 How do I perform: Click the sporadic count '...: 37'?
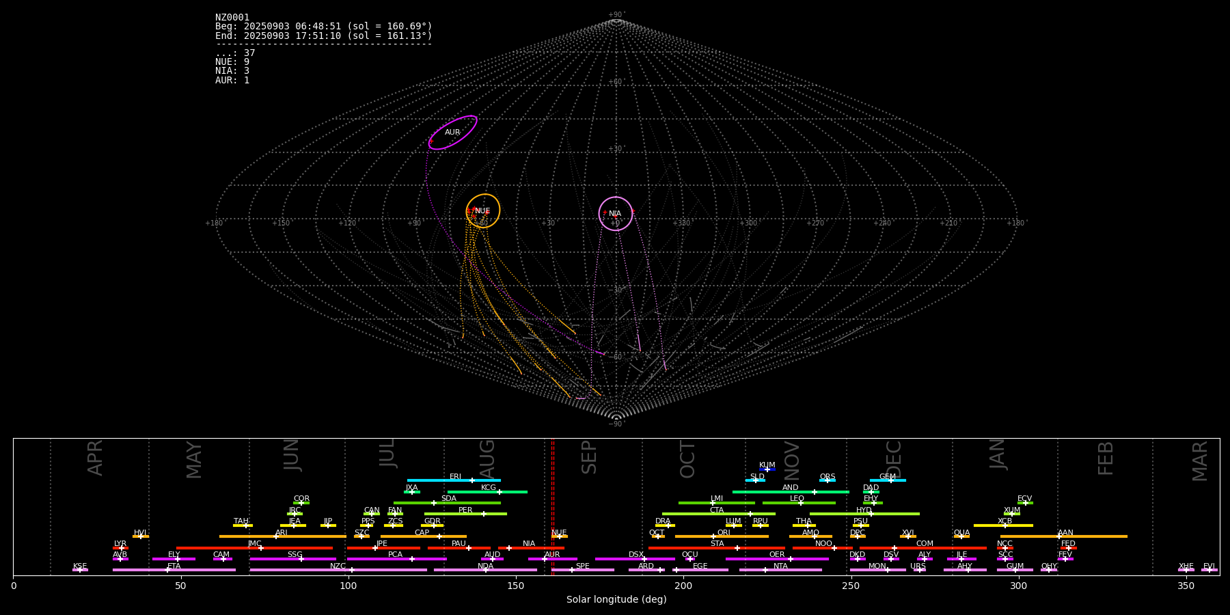tap(235, 53)
